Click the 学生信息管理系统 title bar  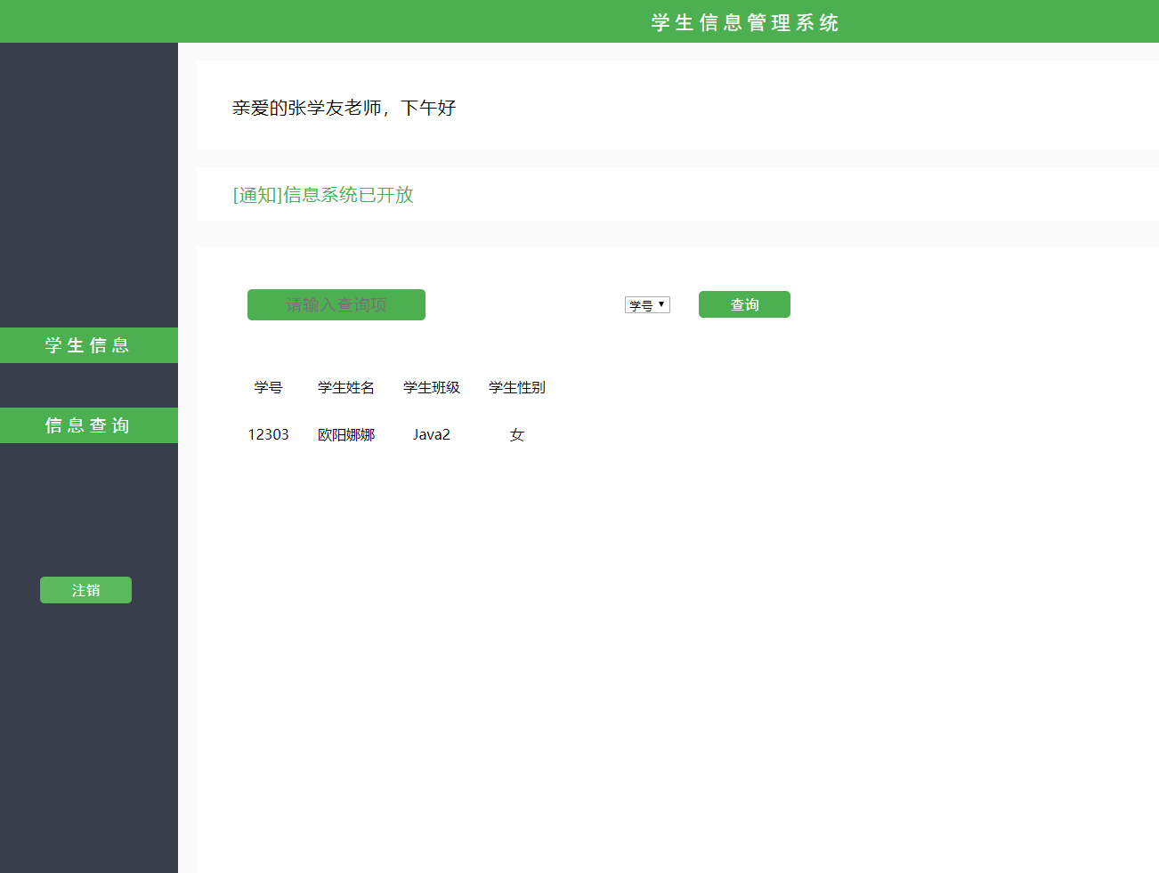(x=744, y=21)
